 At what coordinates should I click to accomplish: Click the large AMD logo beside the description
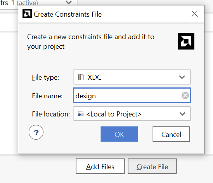coord(186,41)
